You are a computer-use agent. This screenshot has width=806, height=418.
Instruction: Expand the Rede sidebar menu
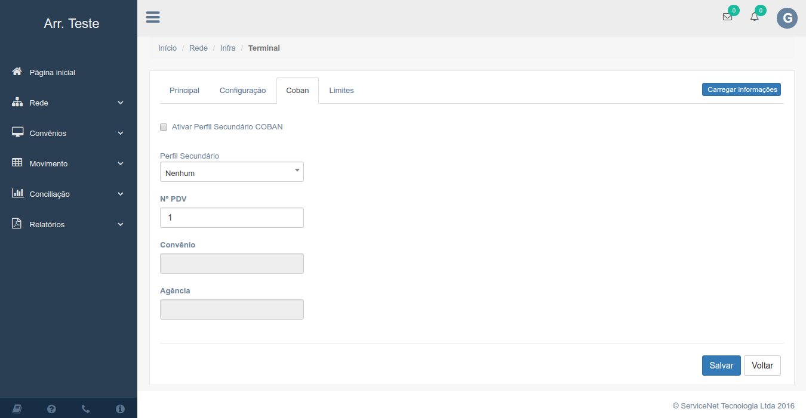69,103
